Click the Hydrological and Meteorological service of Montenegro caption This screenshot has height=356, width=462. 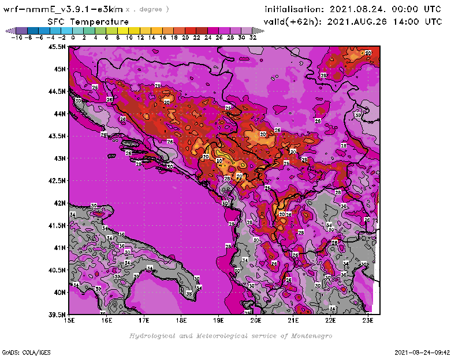[x=230, y=336]
